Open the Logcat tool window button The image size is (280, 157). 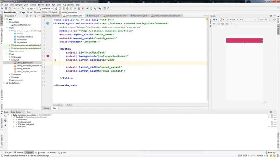pos(40,153)
